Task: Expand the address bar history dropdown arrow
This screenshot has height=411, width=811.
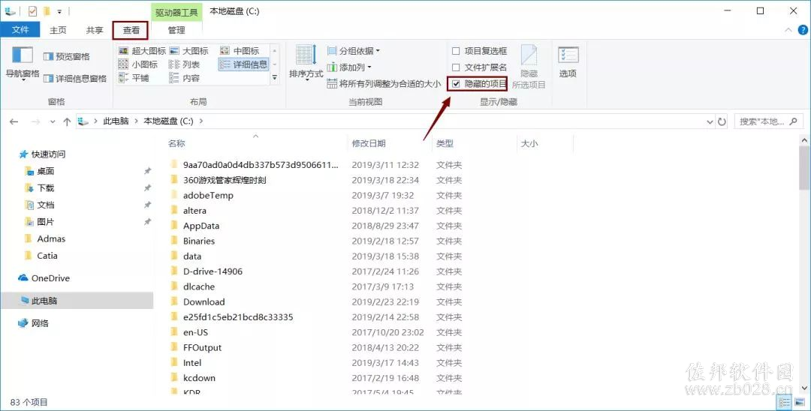Action: click(x=710, y=121)
